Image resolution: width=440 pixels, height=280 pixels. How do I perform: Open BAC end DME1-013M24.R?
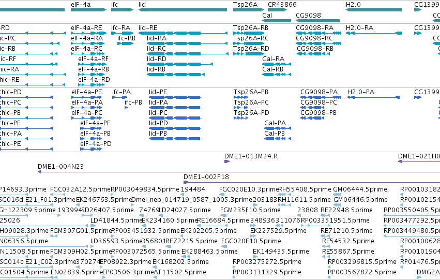tap(227, 161)
